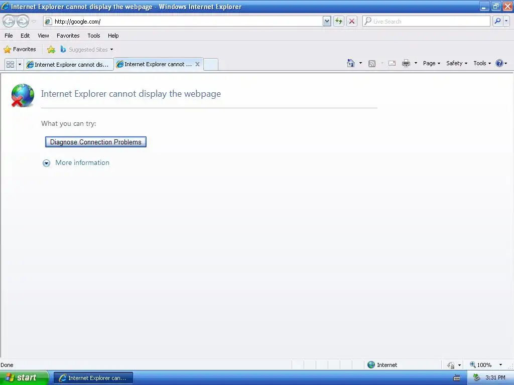
Task: Open the Page dropdown menu
Action: point(431,63)
